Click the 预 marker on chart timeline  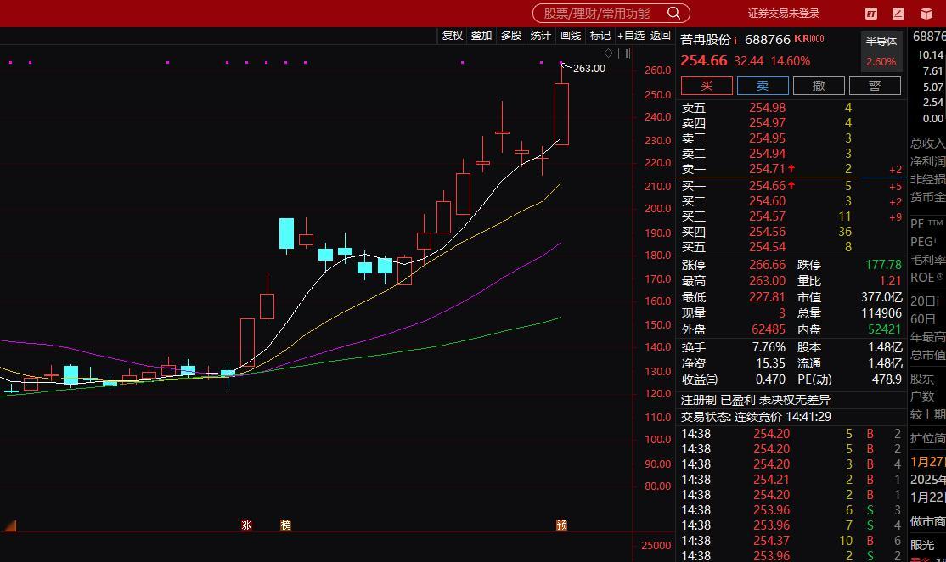561,525
